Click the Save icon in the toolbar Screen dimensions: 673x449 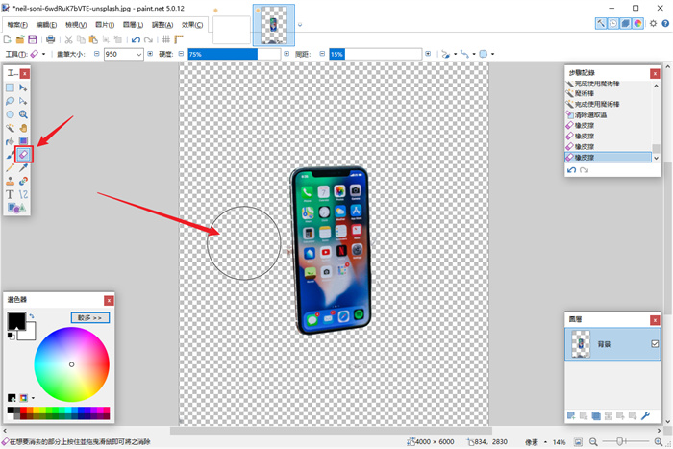(x=32, y=39)
